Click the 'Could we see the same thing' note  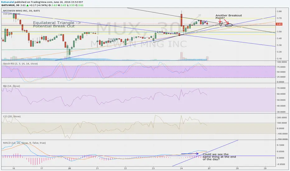point(219,157)
